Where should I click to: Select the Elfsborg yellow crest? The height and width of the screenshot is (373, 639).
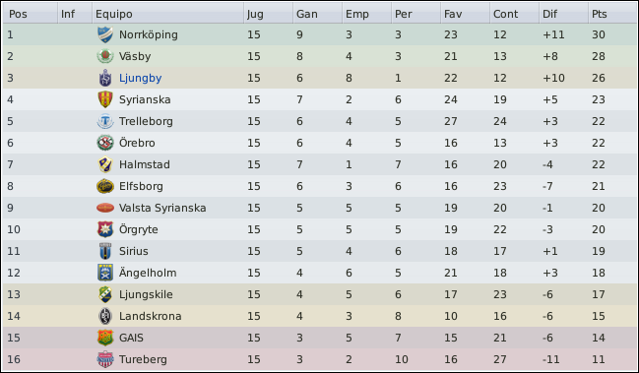coord(105,186)
